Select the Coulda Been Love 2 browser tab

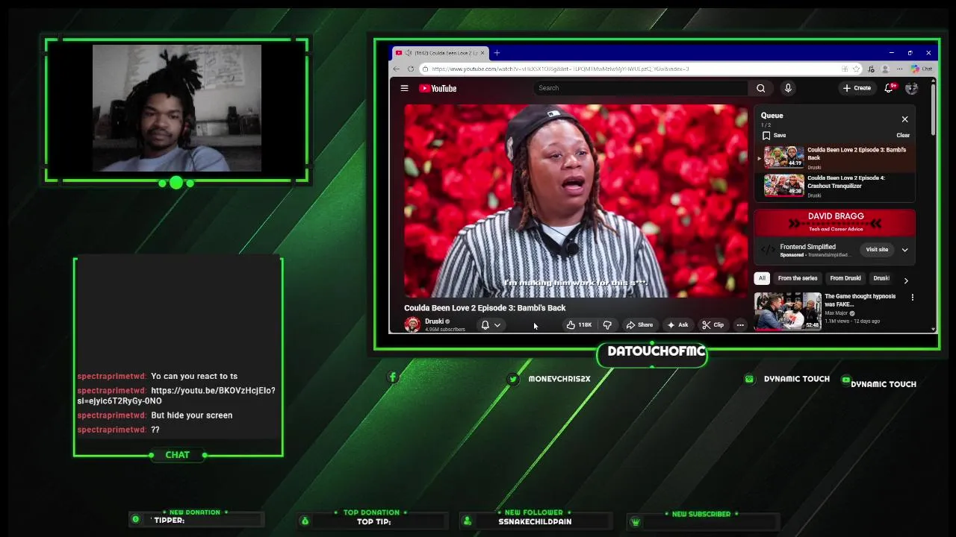441,53
